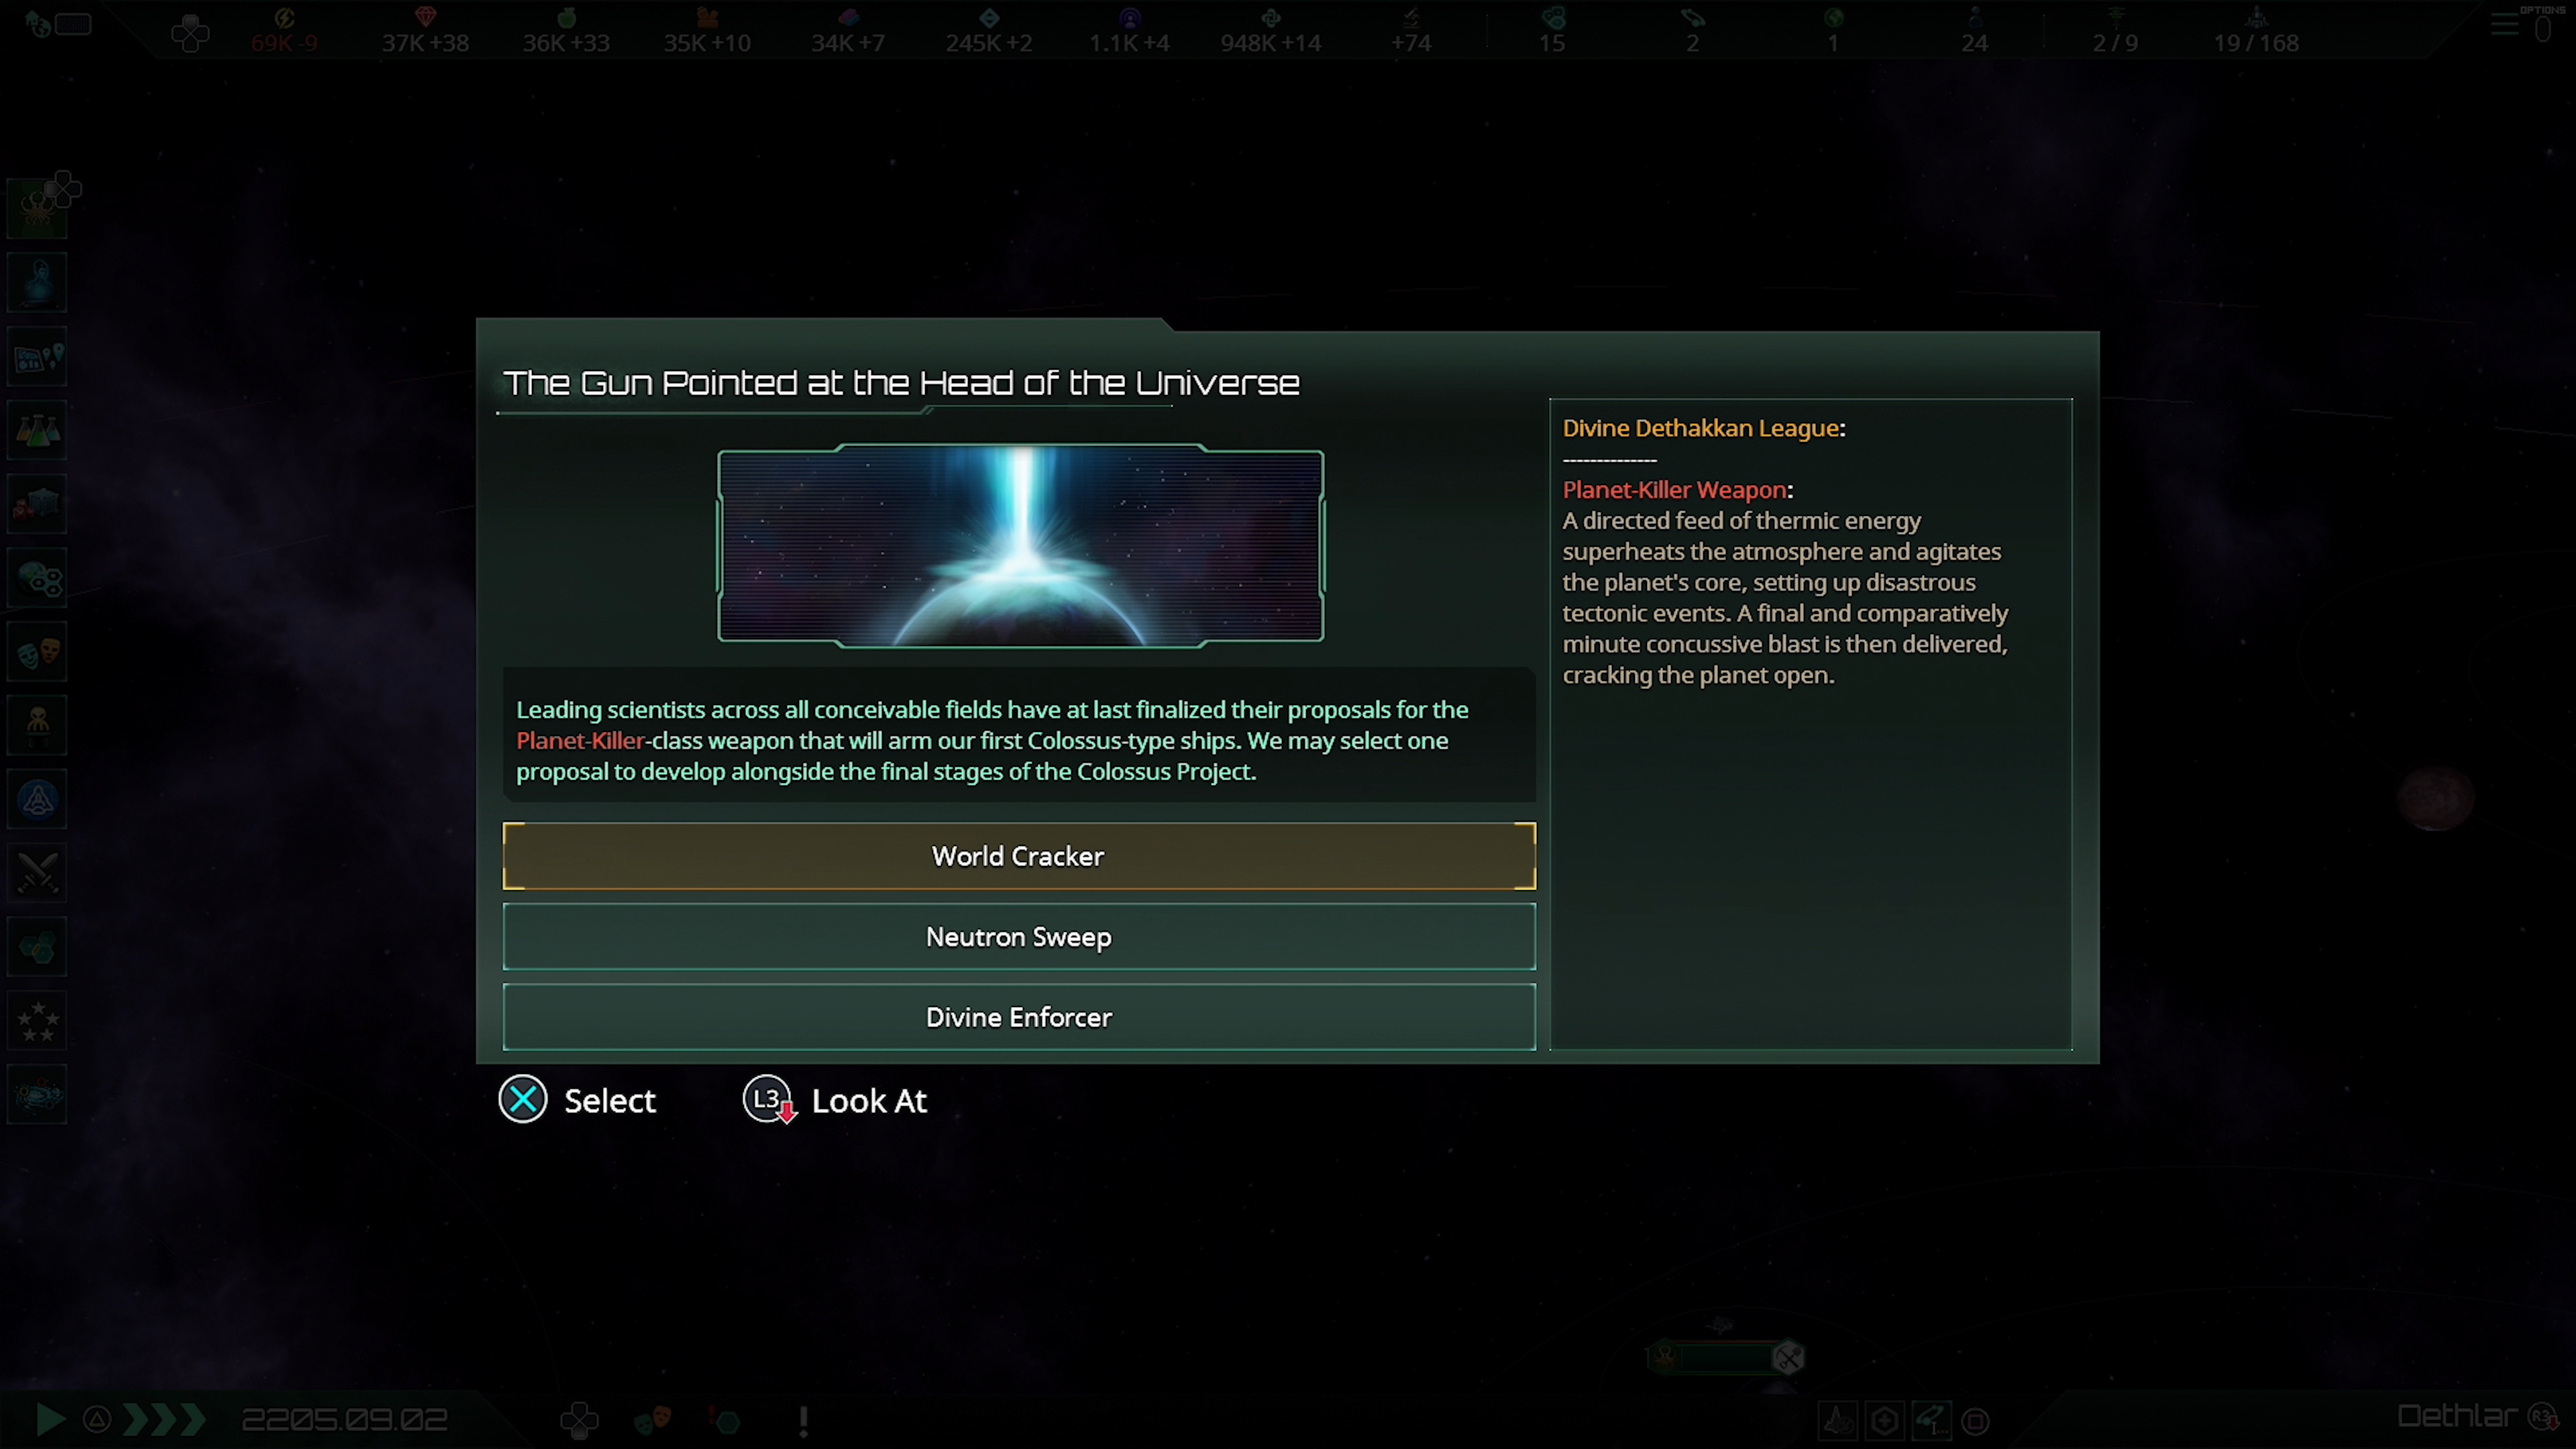Image resolution: width=2576 pixels, height=1449 pixels.
Task: Advance to next speed setting
Action: 164,1419
